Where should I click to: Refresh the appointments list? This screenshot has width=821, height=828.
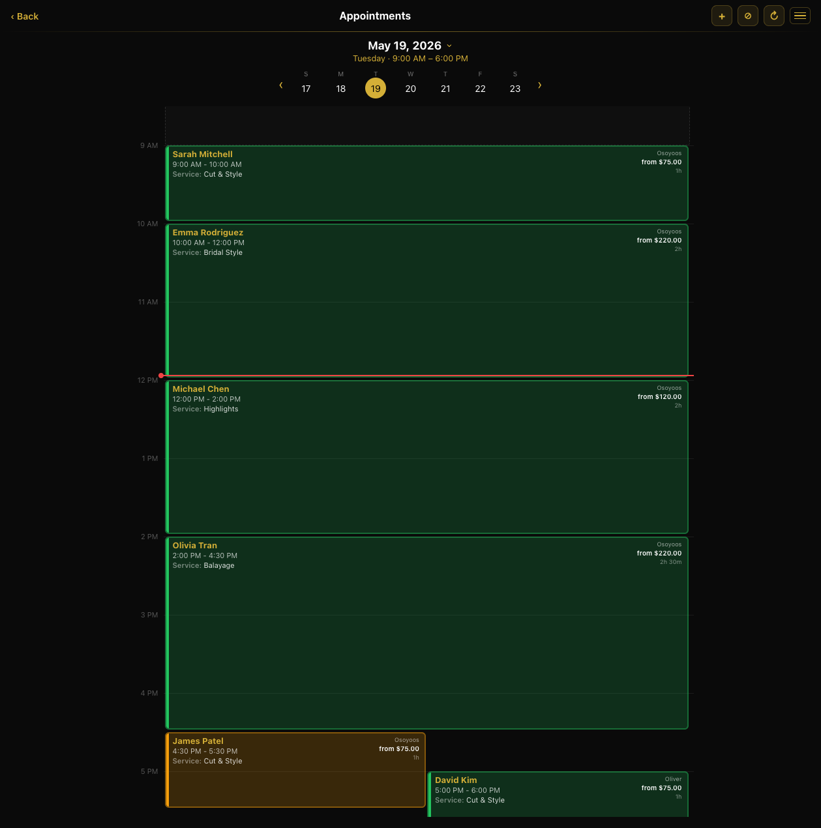(774, 16)
